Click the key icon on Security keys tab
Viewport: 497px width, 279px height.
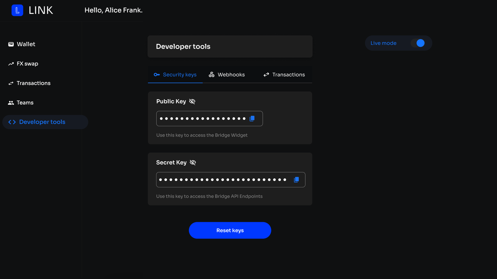pos(157,75)
